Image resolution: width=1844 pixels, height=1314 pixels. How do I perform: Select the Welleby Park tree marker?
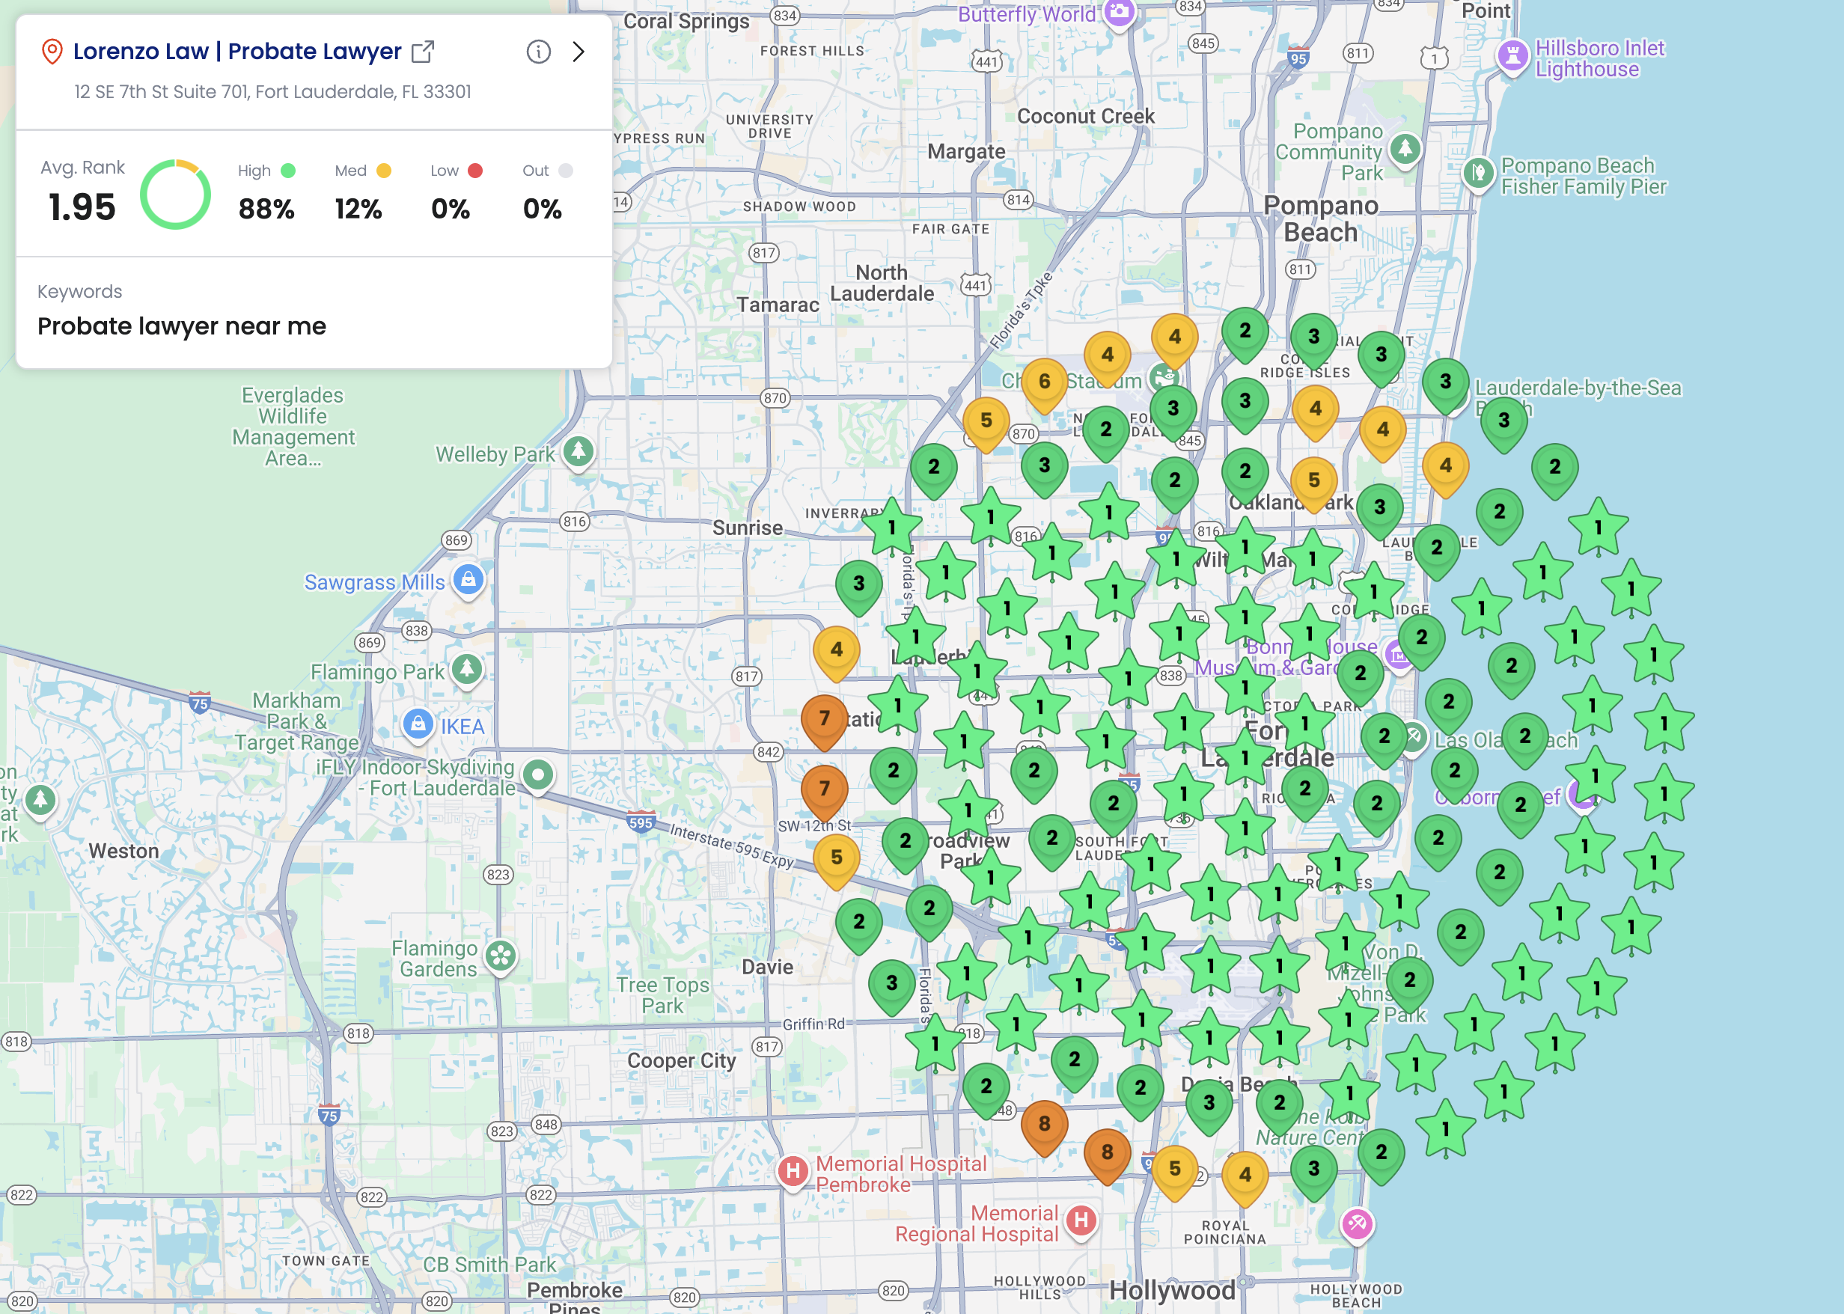578,451
